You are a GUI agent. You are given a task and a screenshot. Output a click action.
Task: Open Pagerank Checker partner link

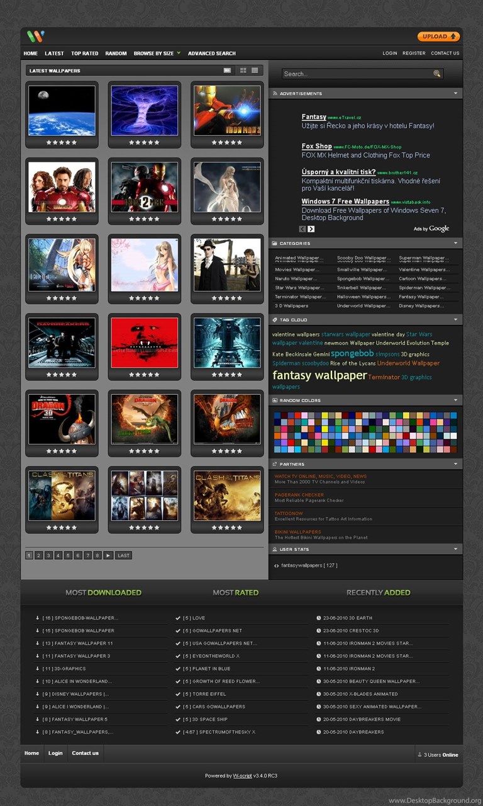click(299, 495)
